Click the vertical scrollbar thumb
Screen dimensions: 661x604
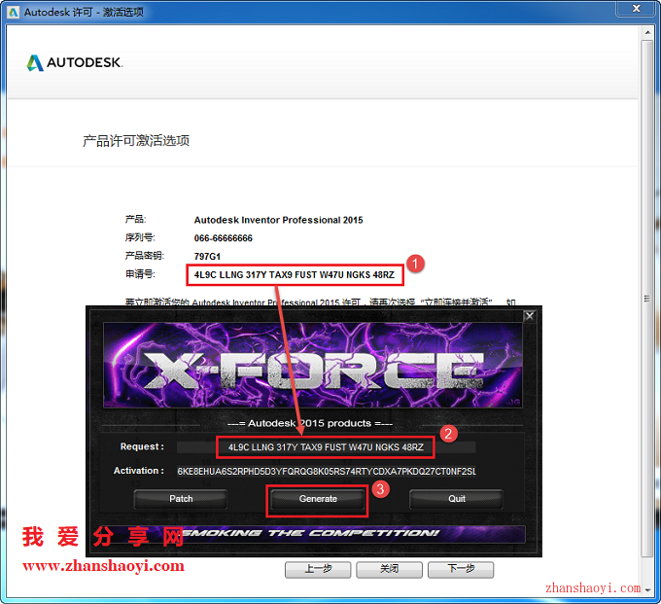click(647, 299)
